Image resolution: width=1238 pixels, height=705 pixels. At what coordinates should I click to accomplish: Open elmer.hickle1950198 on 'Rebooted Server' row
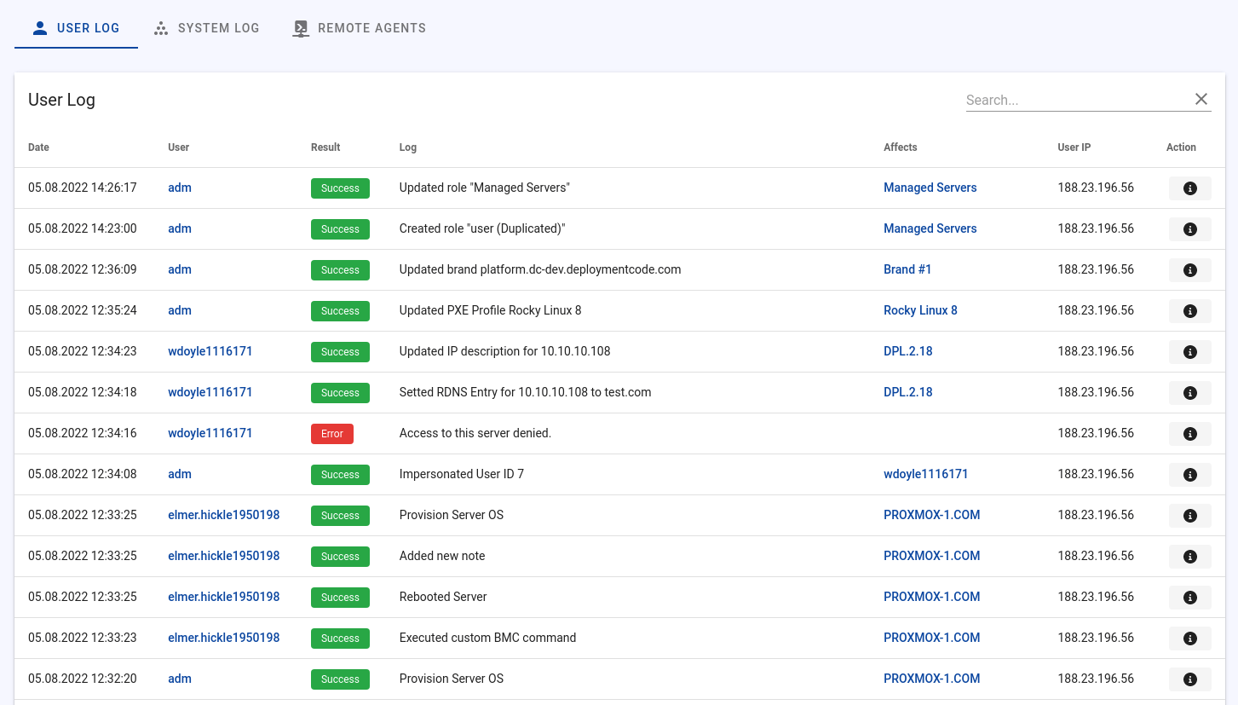223,597
